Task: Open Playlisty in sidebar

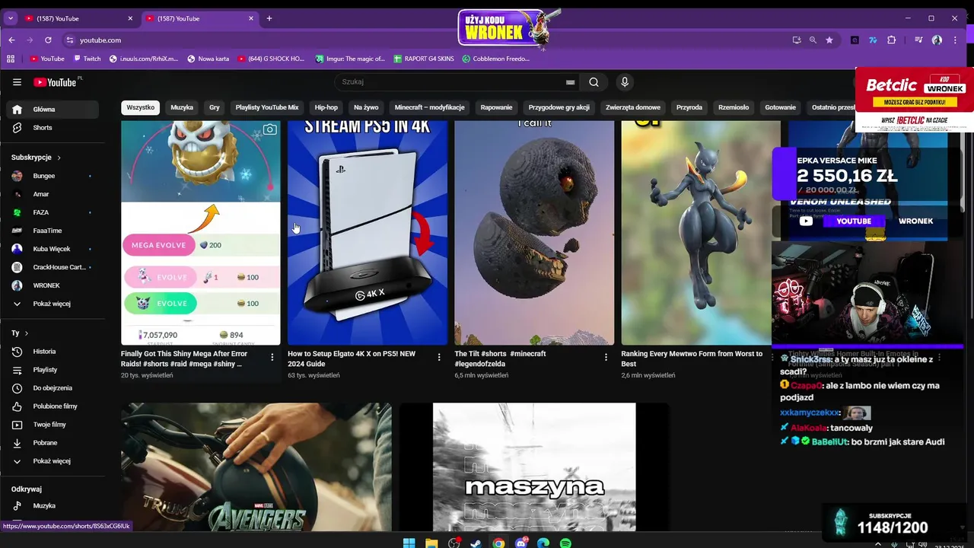Action: [52, 370]
